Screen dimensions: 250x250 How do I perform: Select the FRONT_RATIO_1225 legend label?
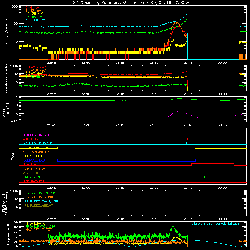(40, 227)
